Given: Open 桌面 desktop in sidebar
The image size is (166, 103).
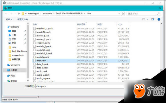Looking at the screenshot, I should point(14,31).
